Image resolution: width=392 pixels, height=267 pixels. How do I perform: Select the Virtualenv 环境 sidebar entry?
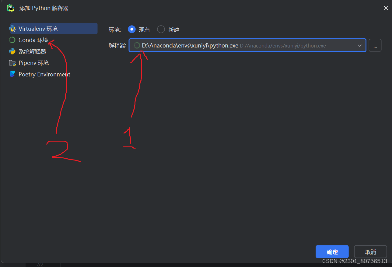click(53, 29)
